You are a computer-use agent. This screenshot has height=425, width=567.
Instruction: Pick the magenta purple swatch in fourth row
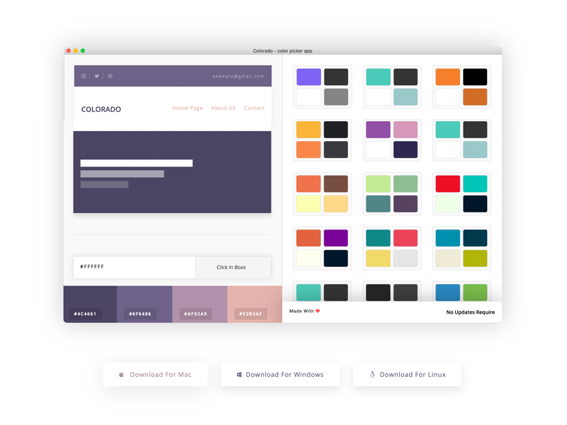click(x=336, y=238)
